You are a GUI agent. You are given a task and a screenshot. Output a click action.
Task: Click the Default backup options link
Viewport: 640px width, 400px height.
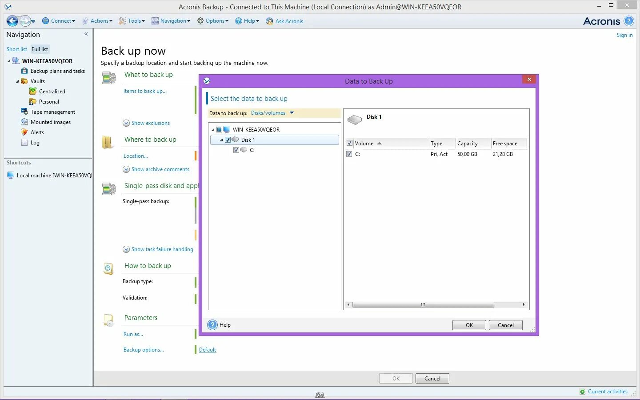coord(208,350)
